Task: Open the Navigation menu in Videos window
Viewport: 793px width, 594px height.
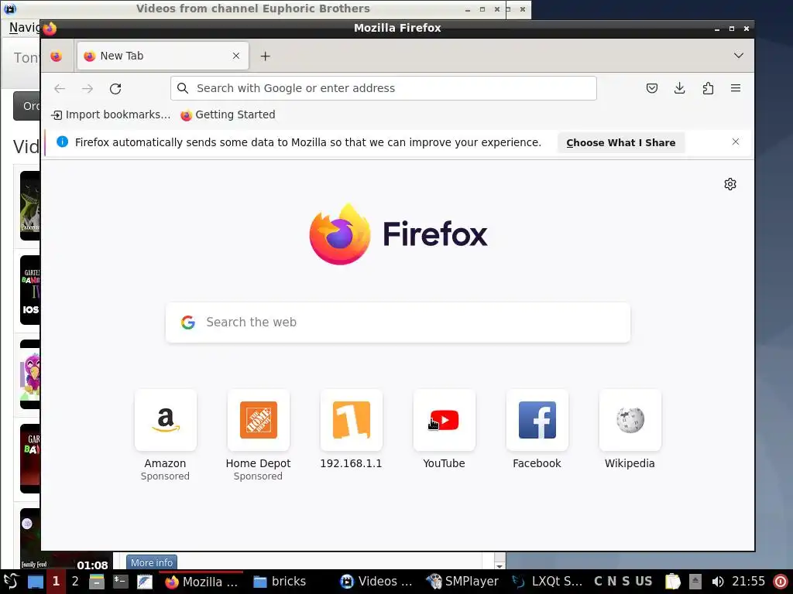Action: tap(24, 27)
